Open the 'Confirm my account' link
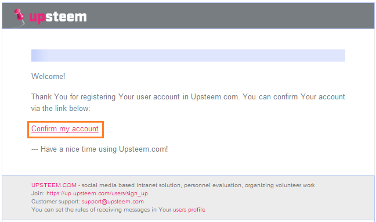Screen dimensions: 376x222 [65, 129]
